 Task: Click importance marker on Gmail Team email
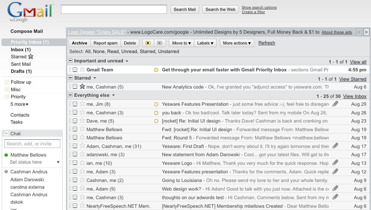(156, 70)
